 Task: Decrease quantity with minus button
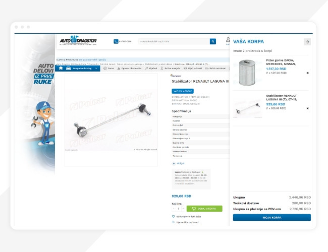[174, 209]
